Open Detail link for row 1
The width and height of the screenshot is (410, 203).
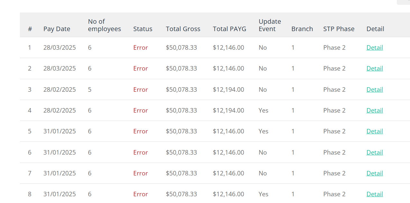[375, 47]
